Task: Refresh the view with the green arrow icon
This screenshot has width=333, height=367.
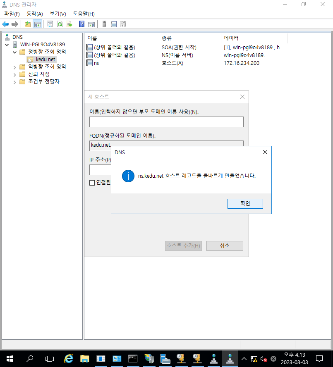Action: [60, 24]
